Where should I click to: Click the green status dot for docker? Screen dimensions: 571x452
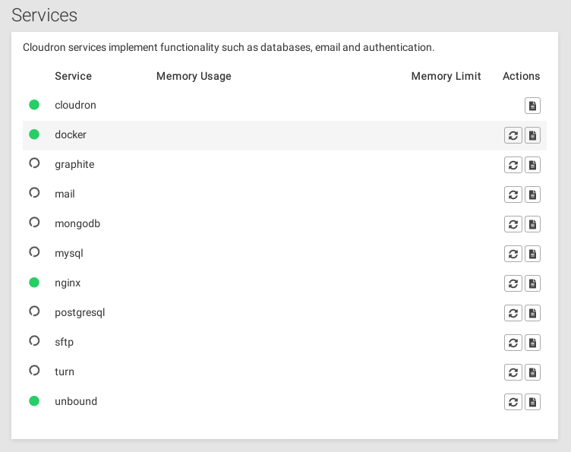[x=34, y=134]
